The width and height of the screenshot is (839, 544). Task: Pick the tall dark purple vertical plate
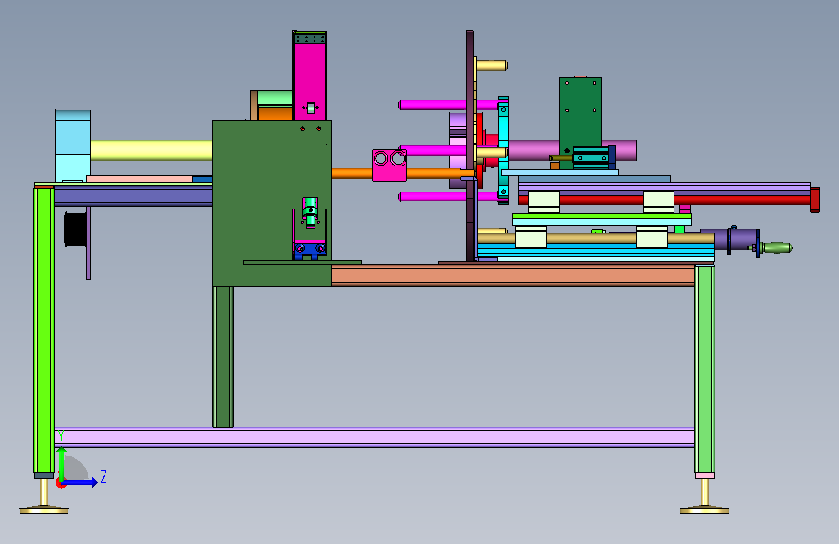pos(469,146)
